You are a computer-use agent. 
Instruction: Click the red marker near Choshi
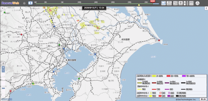point(159,40)
